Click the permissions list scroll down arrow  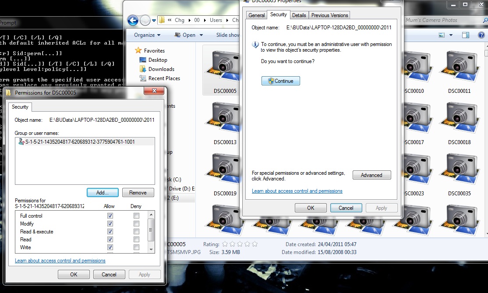tap(151, 250)
